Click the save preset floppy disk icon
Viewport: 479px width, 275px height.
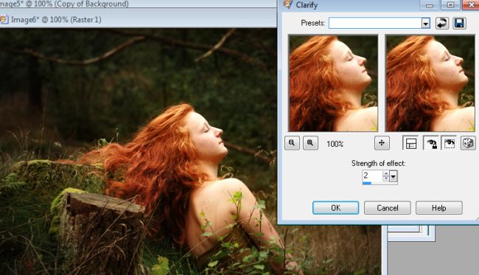(x=459, y=23)
